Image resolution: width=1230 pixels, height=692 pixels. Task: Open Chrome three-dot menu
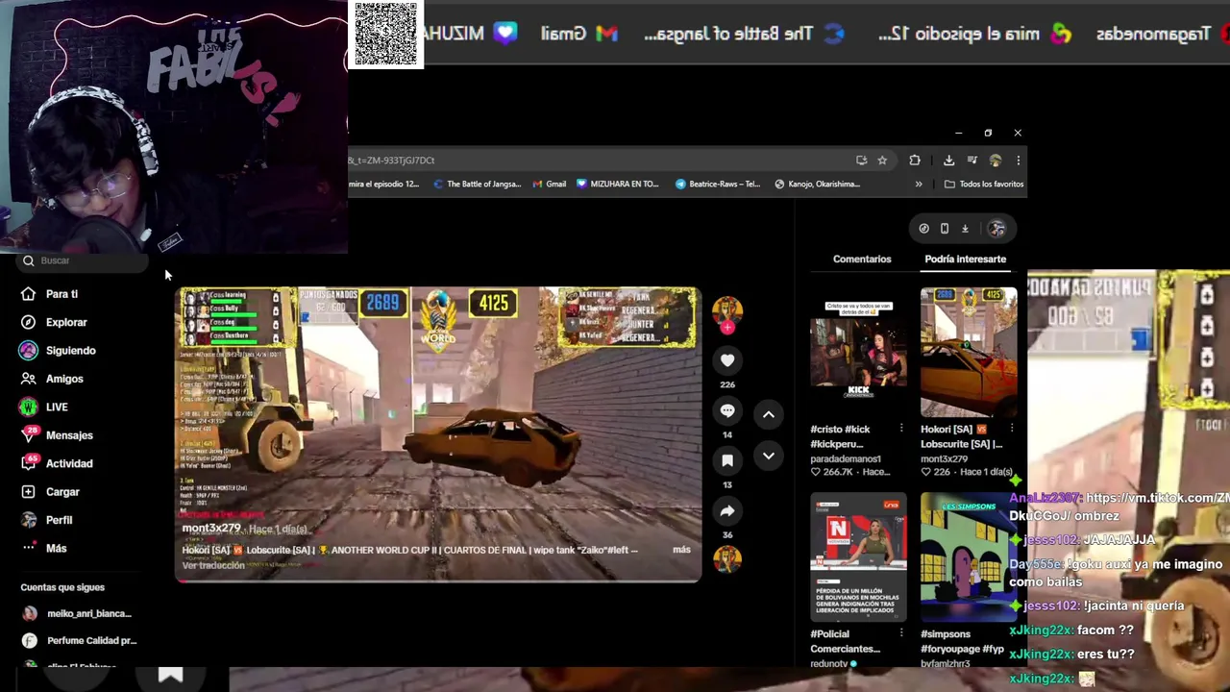coord(1018,161)
